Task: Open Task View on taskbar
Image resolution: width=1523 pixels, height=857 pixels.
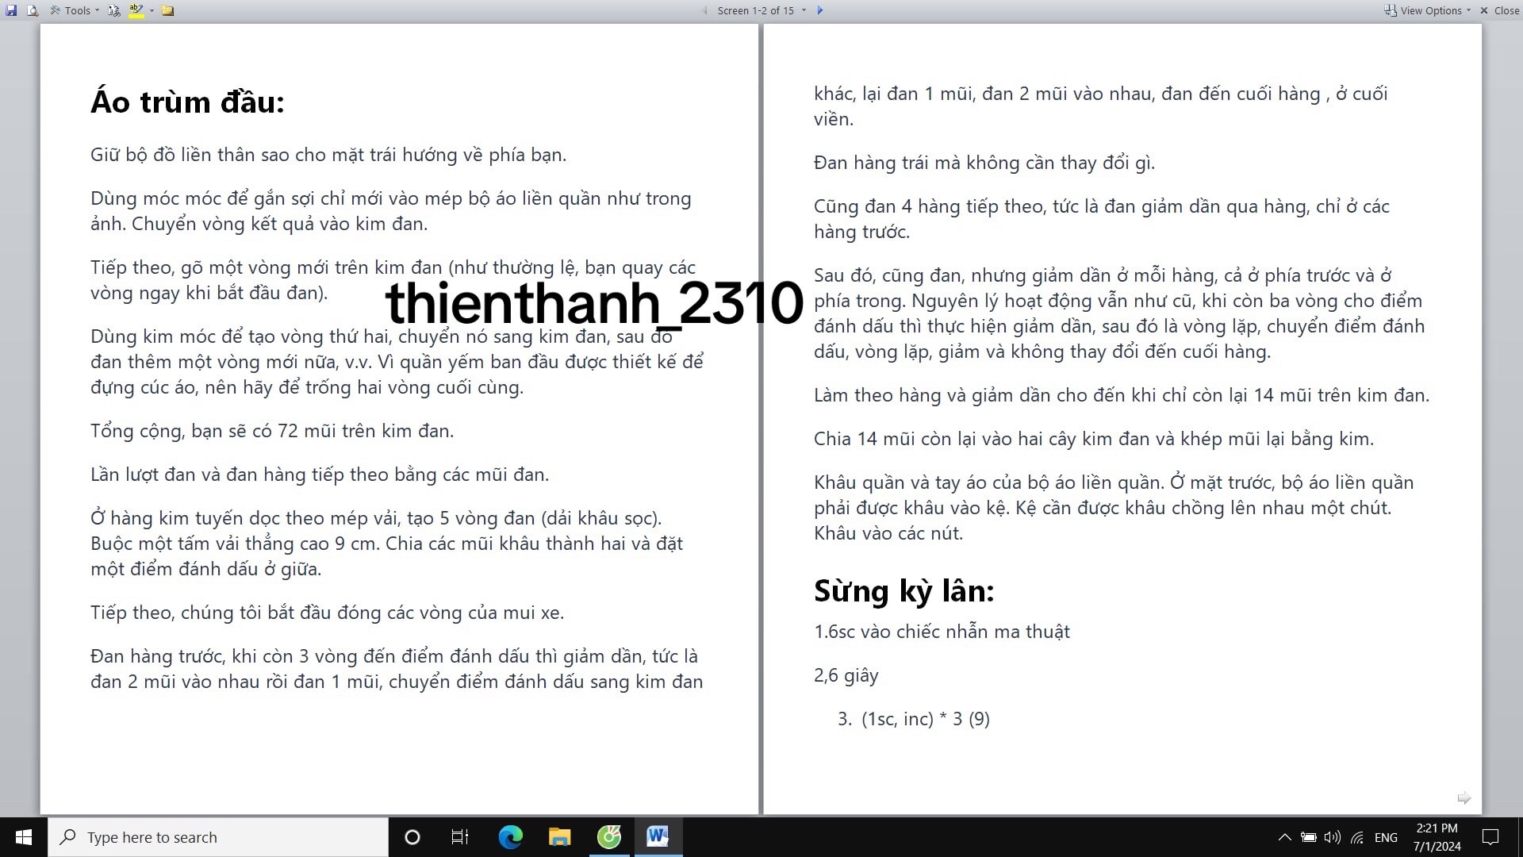Action: (x=459, y=837)
